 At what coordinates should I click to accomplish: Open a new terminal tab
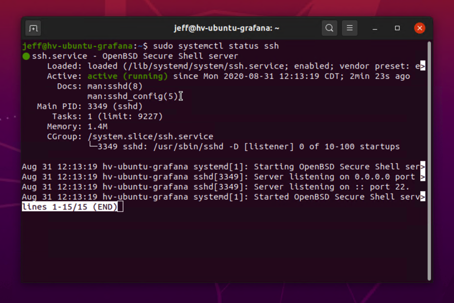[33, 28]
